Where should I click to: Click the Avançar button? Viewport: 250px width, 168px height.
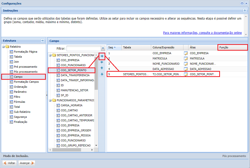click(x=27, y=163)
